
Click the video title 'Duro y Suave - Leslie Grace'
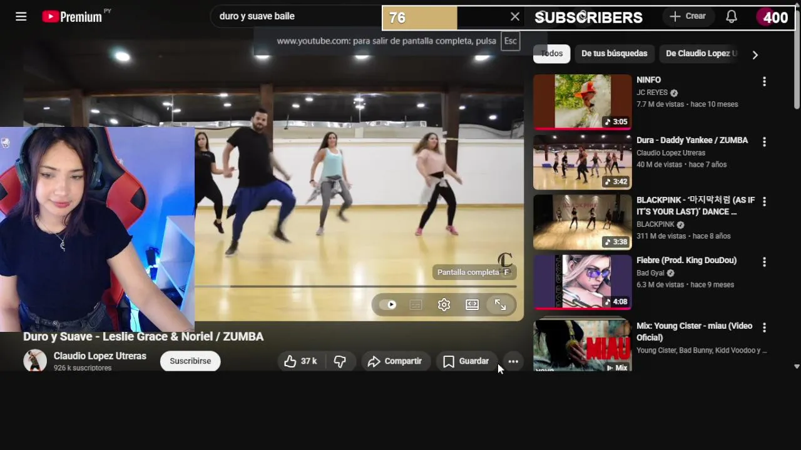tap(143, 336)
